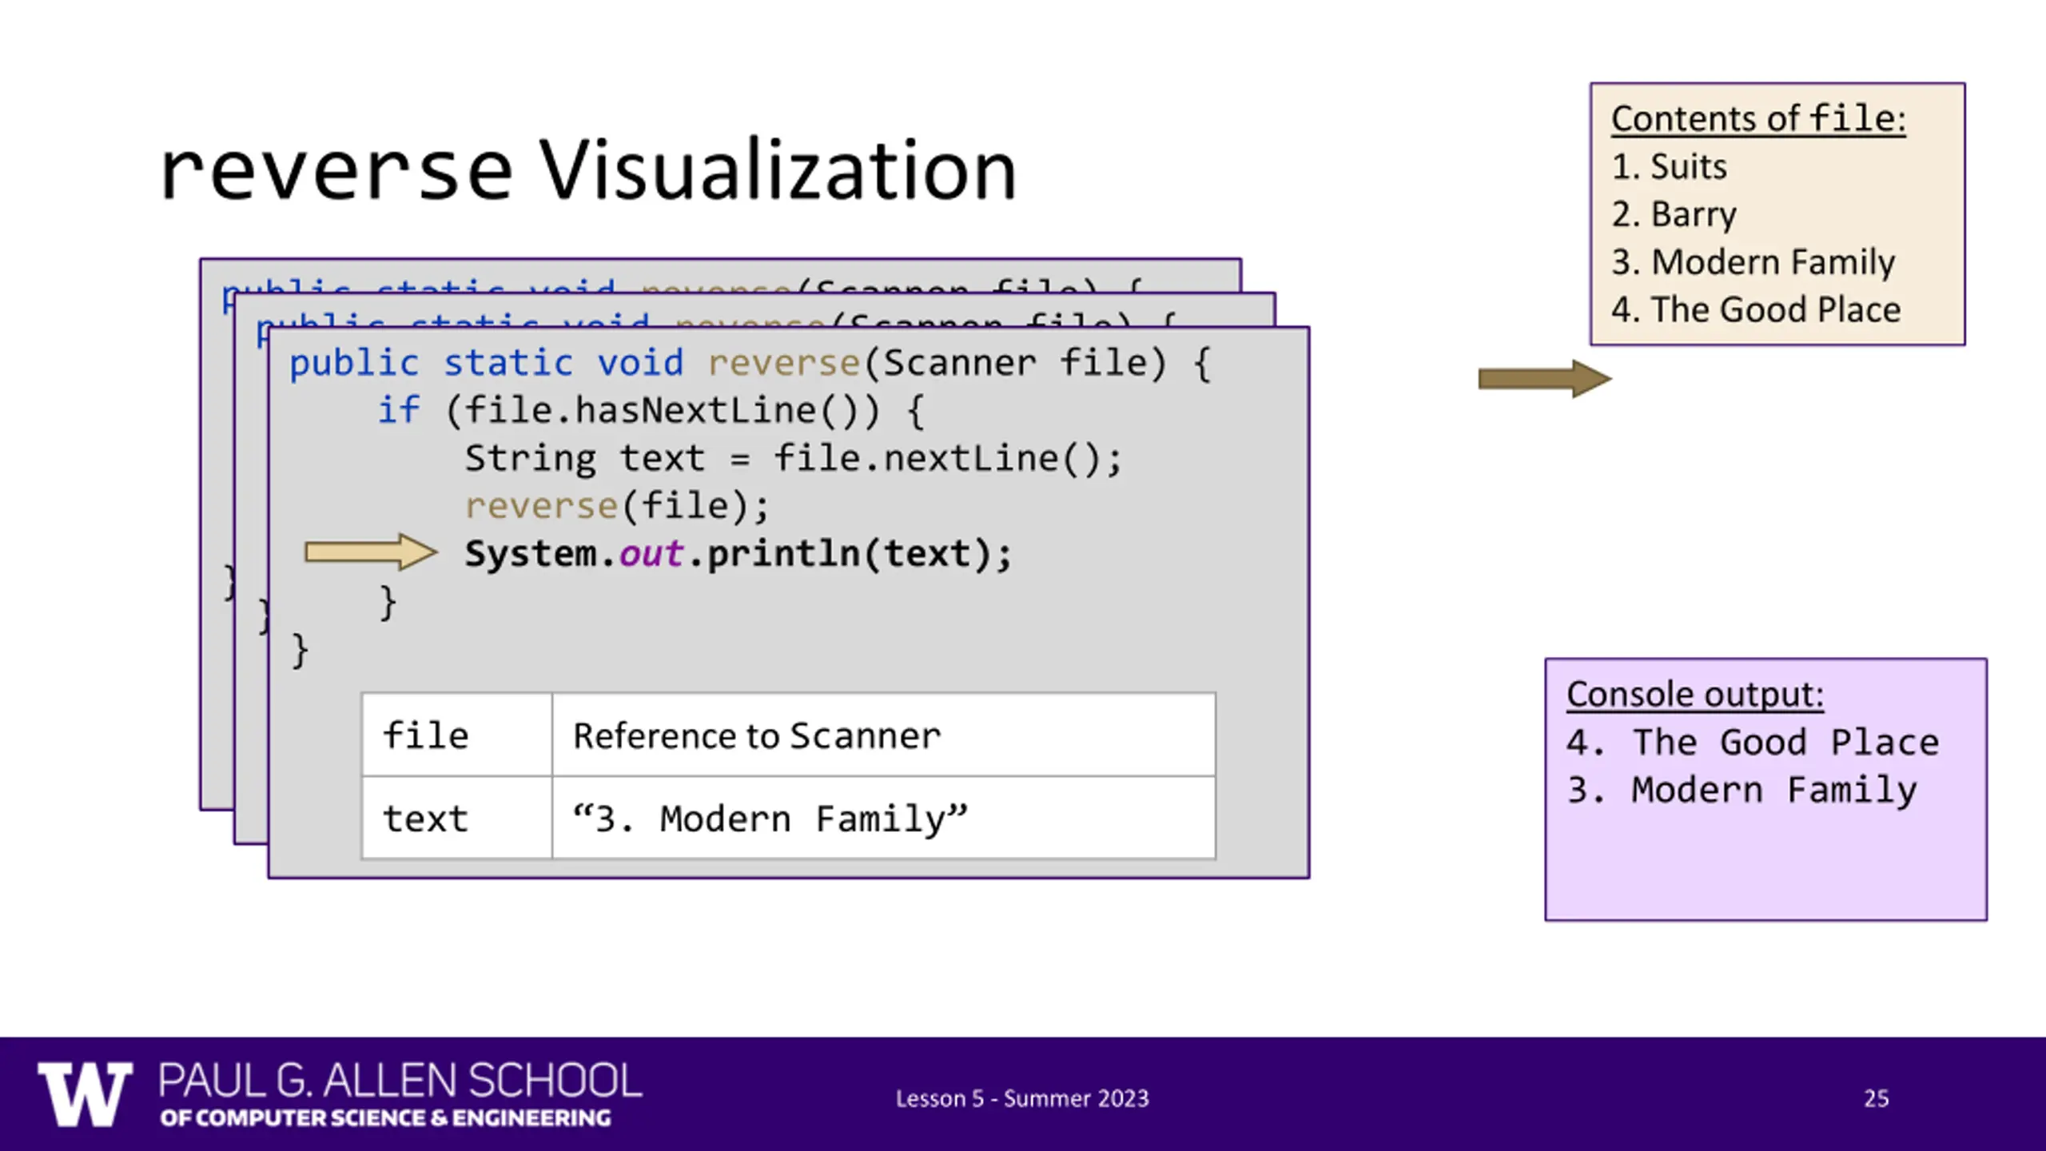Click the 'reverse(file);' recursive call line

617,506
